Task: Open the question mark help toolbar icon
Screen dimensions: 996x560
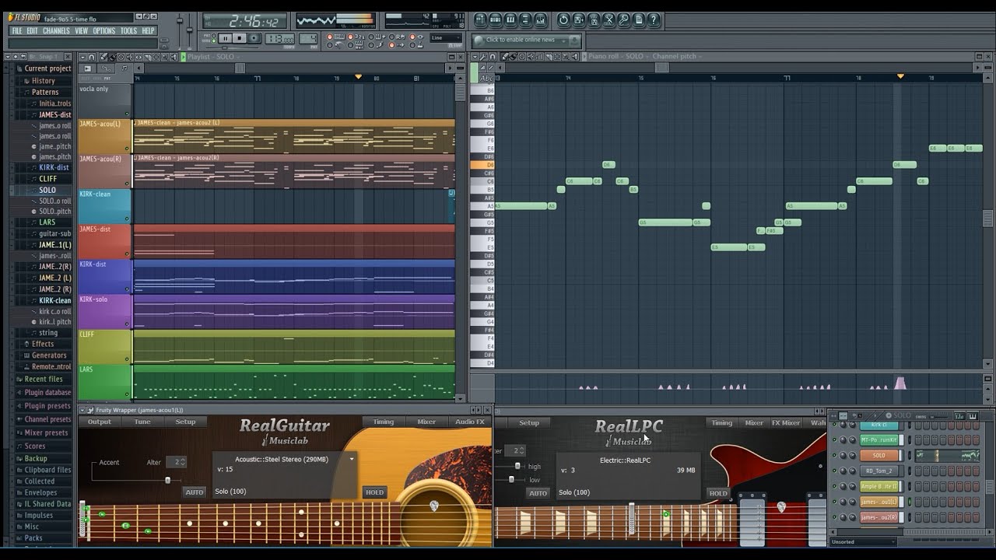Action: point(654,20)
